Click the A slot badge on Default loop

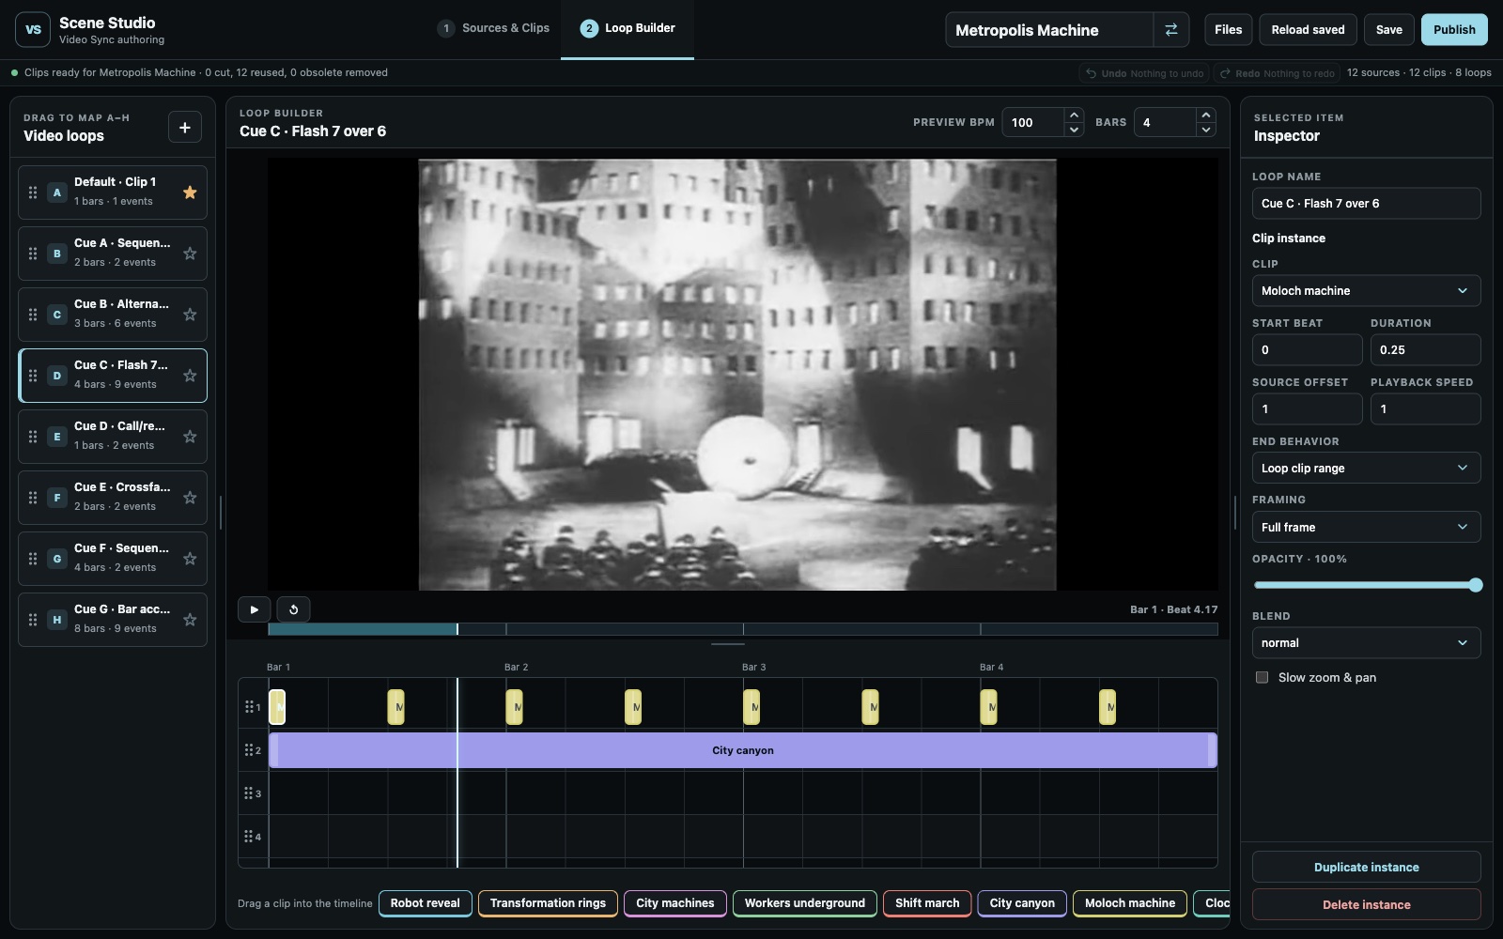click(x=57, y=192)
